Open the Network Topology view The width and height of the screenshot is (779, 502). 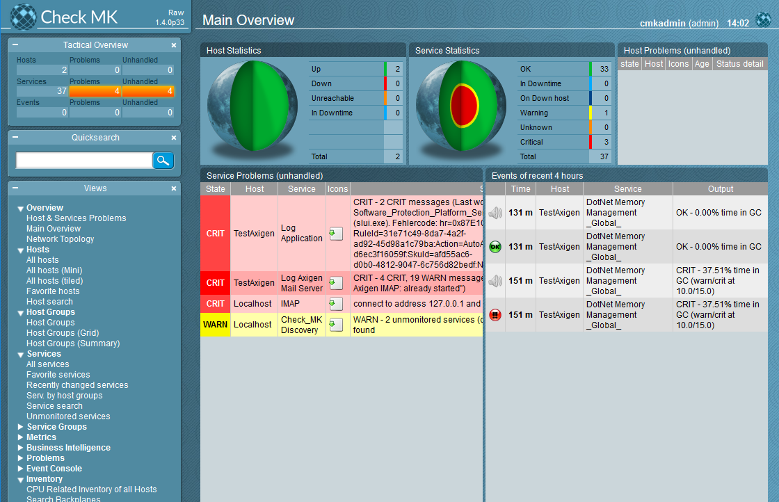pos(60,239)
